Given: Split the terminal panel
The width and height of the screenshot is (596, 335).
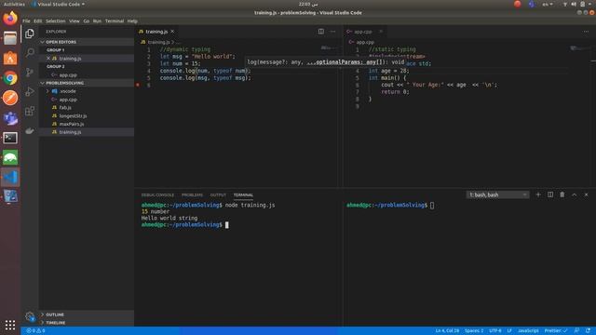Looking at the screenshot, I should [550, 194].
